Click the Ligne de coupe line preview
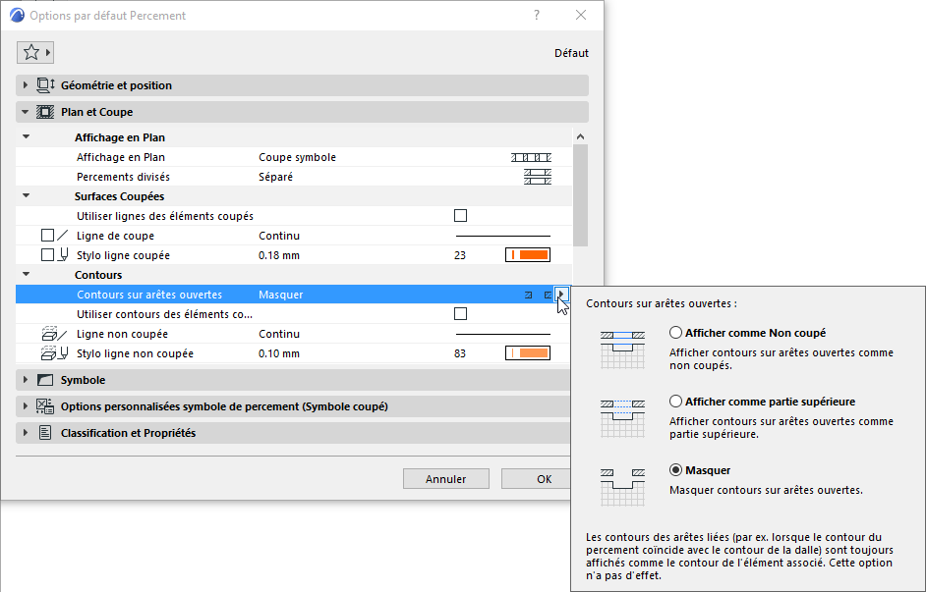Viewport: 926px width, 592px height. click(x=503, y=236)
